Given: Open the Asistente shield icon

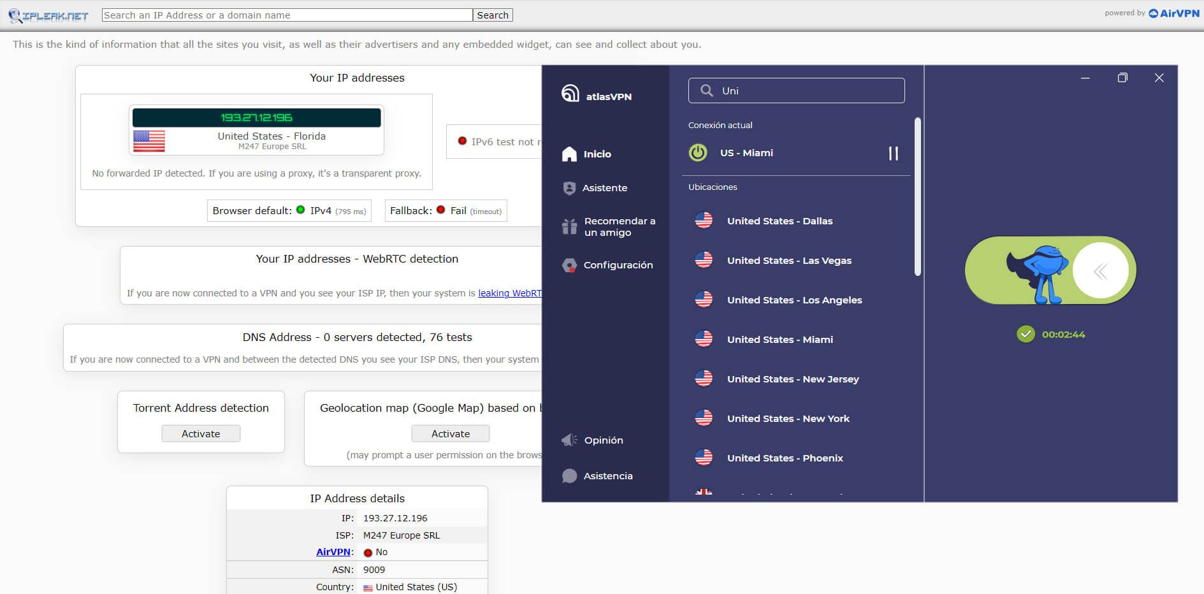Looking at the screenshot, I should point(569,188).
